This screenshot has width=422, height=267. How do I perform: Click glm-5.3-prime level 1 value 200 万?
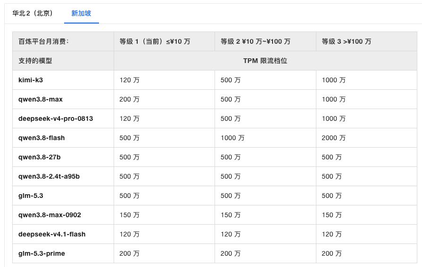[x=130, y=253]
